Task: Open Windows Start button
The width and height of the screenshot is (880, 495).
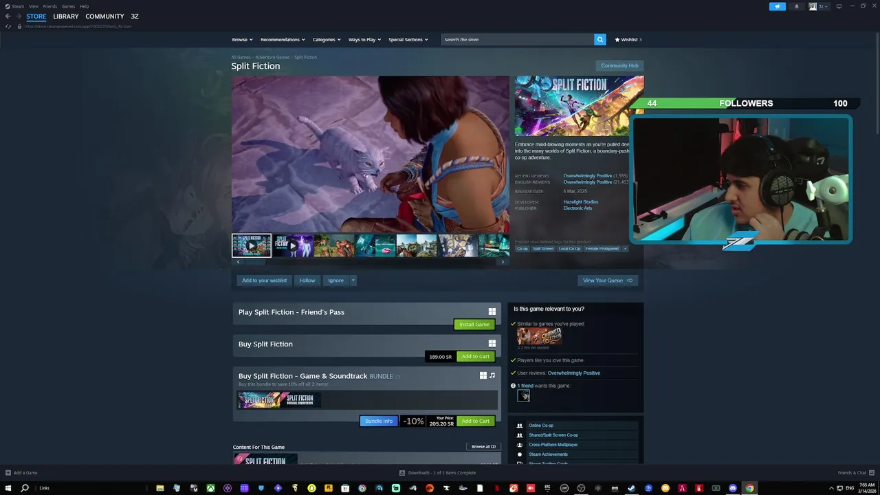Action: (8, 488)
